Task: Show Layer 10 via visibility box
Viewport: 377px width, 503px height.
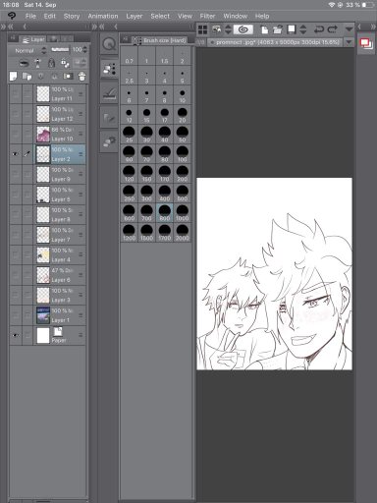Action: click(16, 134)
